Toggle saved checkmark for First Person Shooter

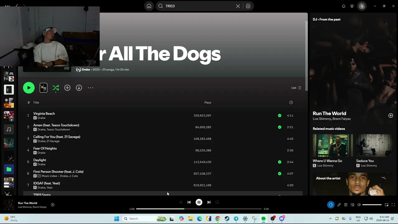pos(280,174)
